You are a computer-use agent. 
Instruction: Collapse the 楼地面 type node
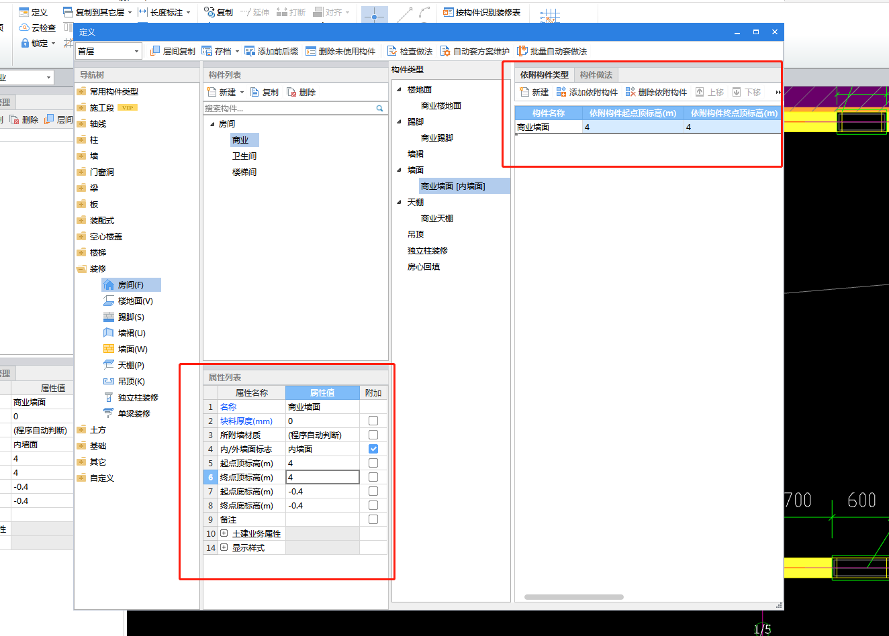point(400,89)
